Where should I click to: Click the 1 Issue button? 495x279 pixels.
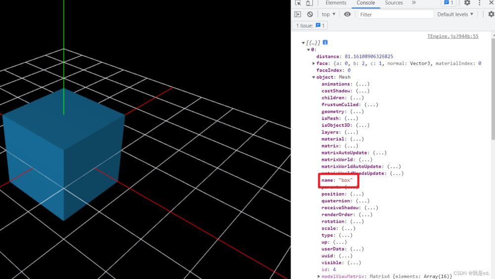pos(310,25)
